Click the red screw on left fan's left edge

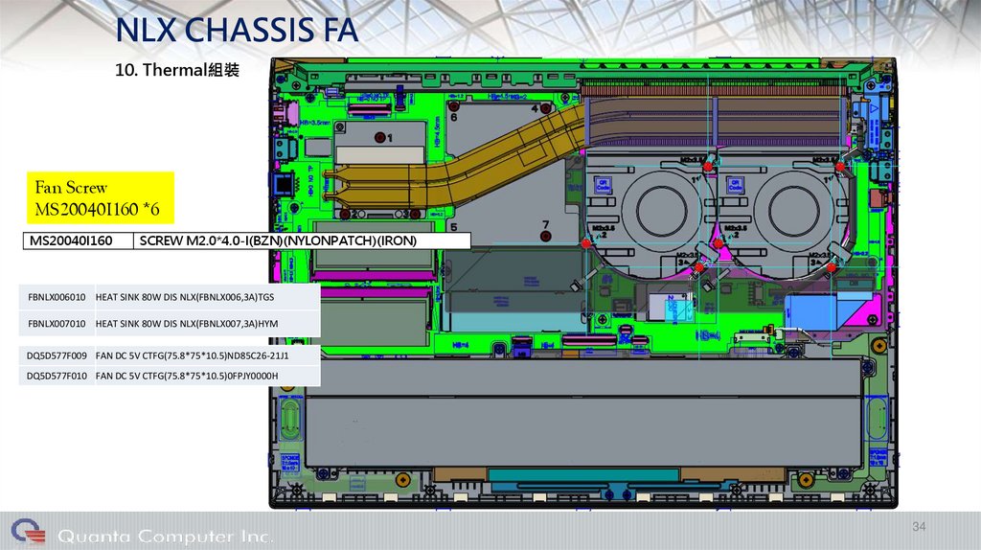coord(586,242)
